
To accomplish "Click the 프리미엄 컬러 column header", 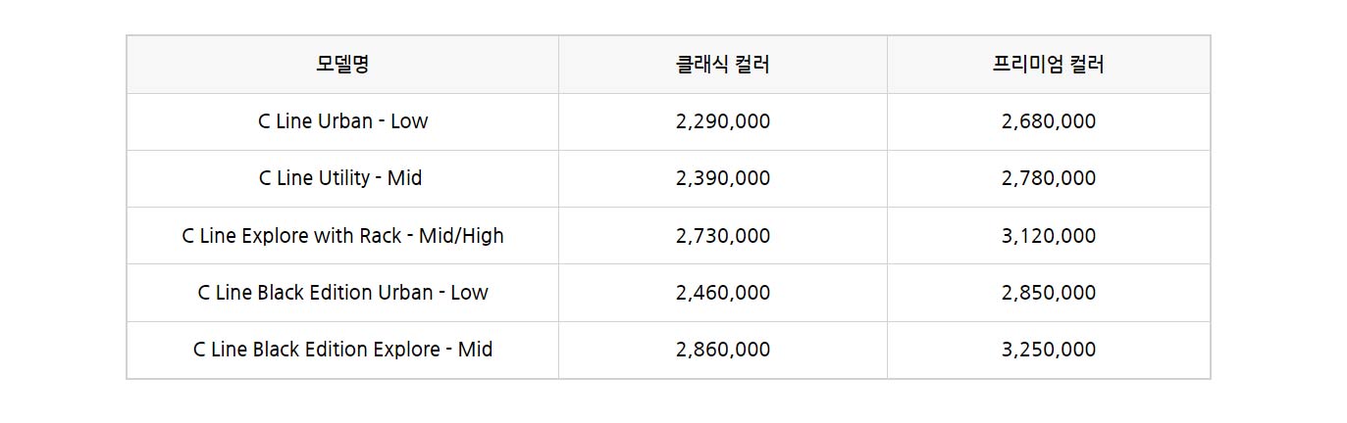I will 1049,65.
